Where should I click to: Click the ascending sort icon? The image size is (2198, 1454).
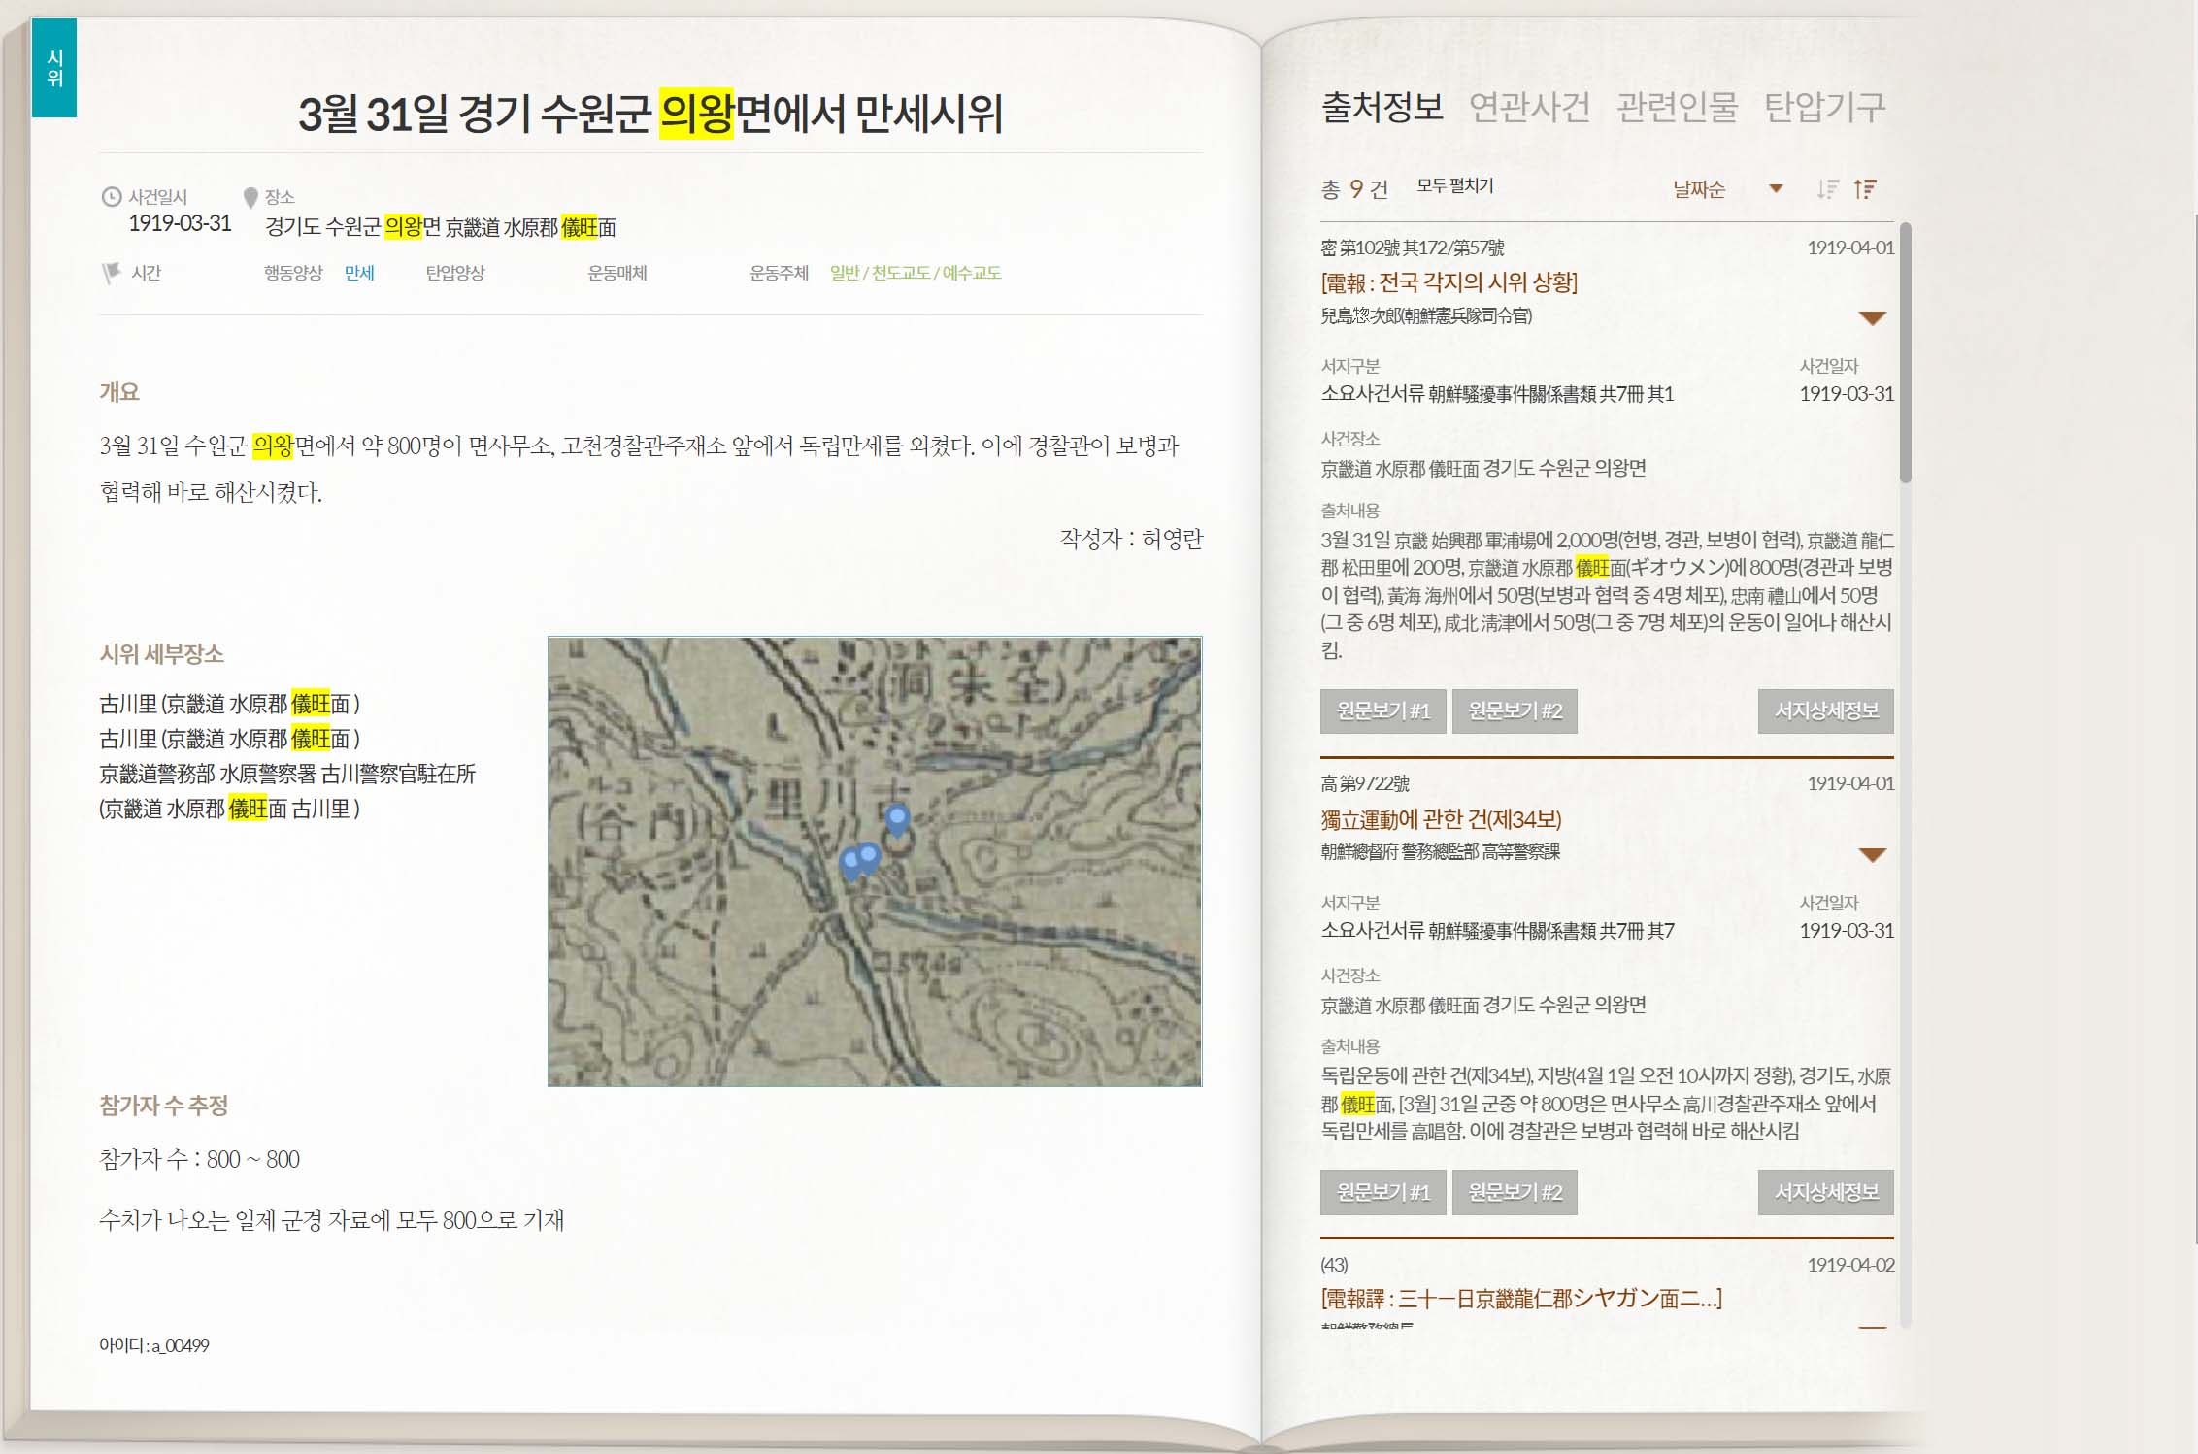[1865, 189]
